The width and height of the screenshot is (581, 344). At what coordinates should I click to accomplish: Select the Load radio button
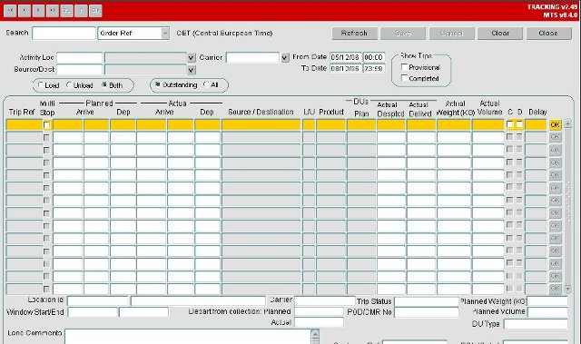coord(41,85)
